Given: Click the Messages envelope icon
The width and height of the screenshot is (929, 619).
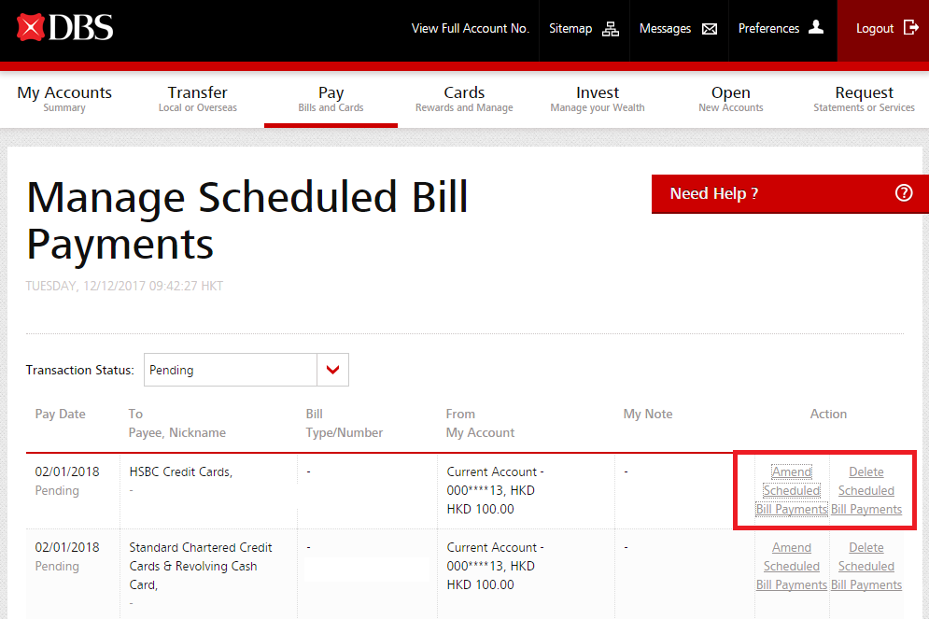Looking at the screenshot, I should 710,29.
